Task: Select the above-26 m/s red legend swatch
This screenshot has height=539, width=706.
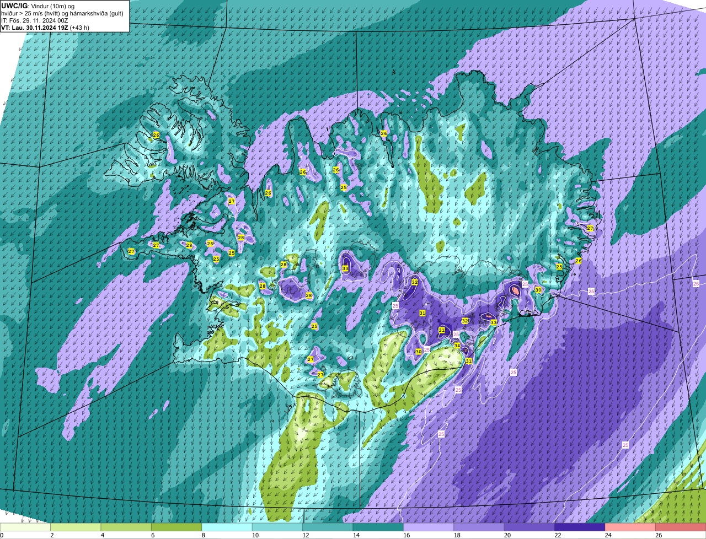Action: click(681, 527)
